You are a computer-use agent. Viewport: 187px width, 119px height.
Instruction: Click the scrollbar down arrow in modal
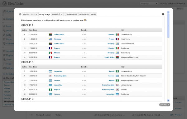coord(168,100)
